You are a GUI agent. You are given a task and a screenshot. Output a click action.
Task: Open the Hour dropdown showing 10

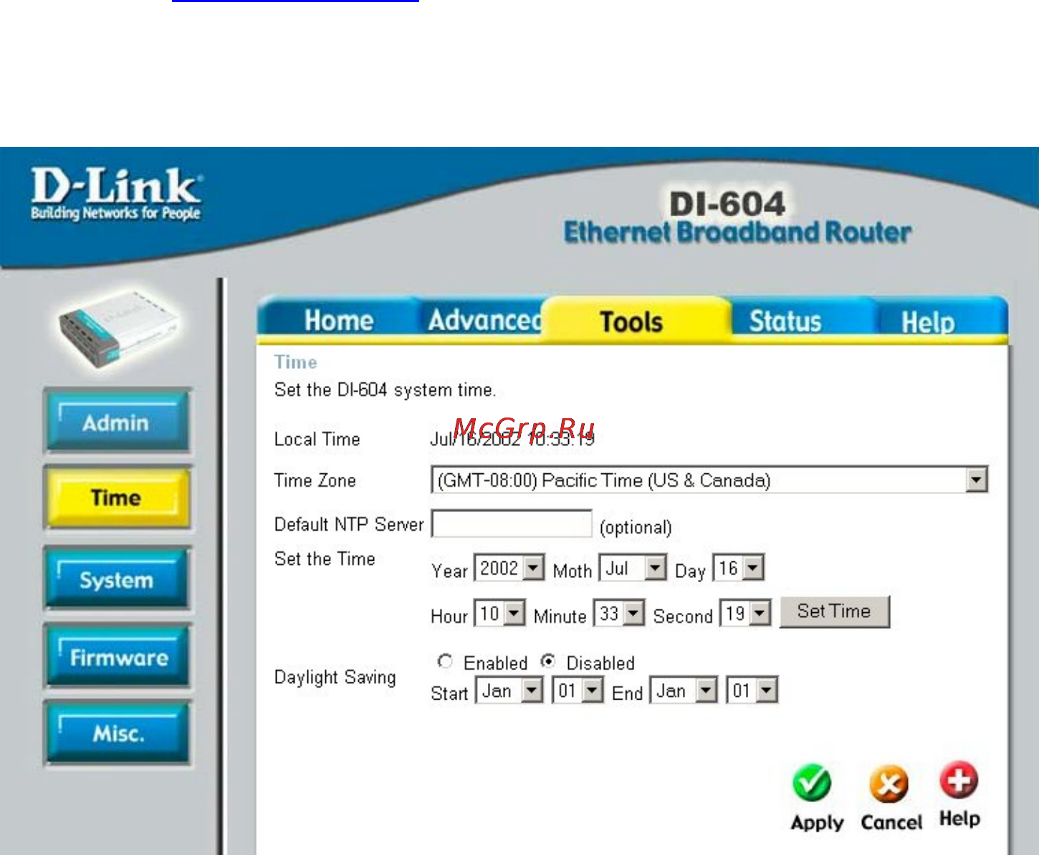tap(500, 614)
